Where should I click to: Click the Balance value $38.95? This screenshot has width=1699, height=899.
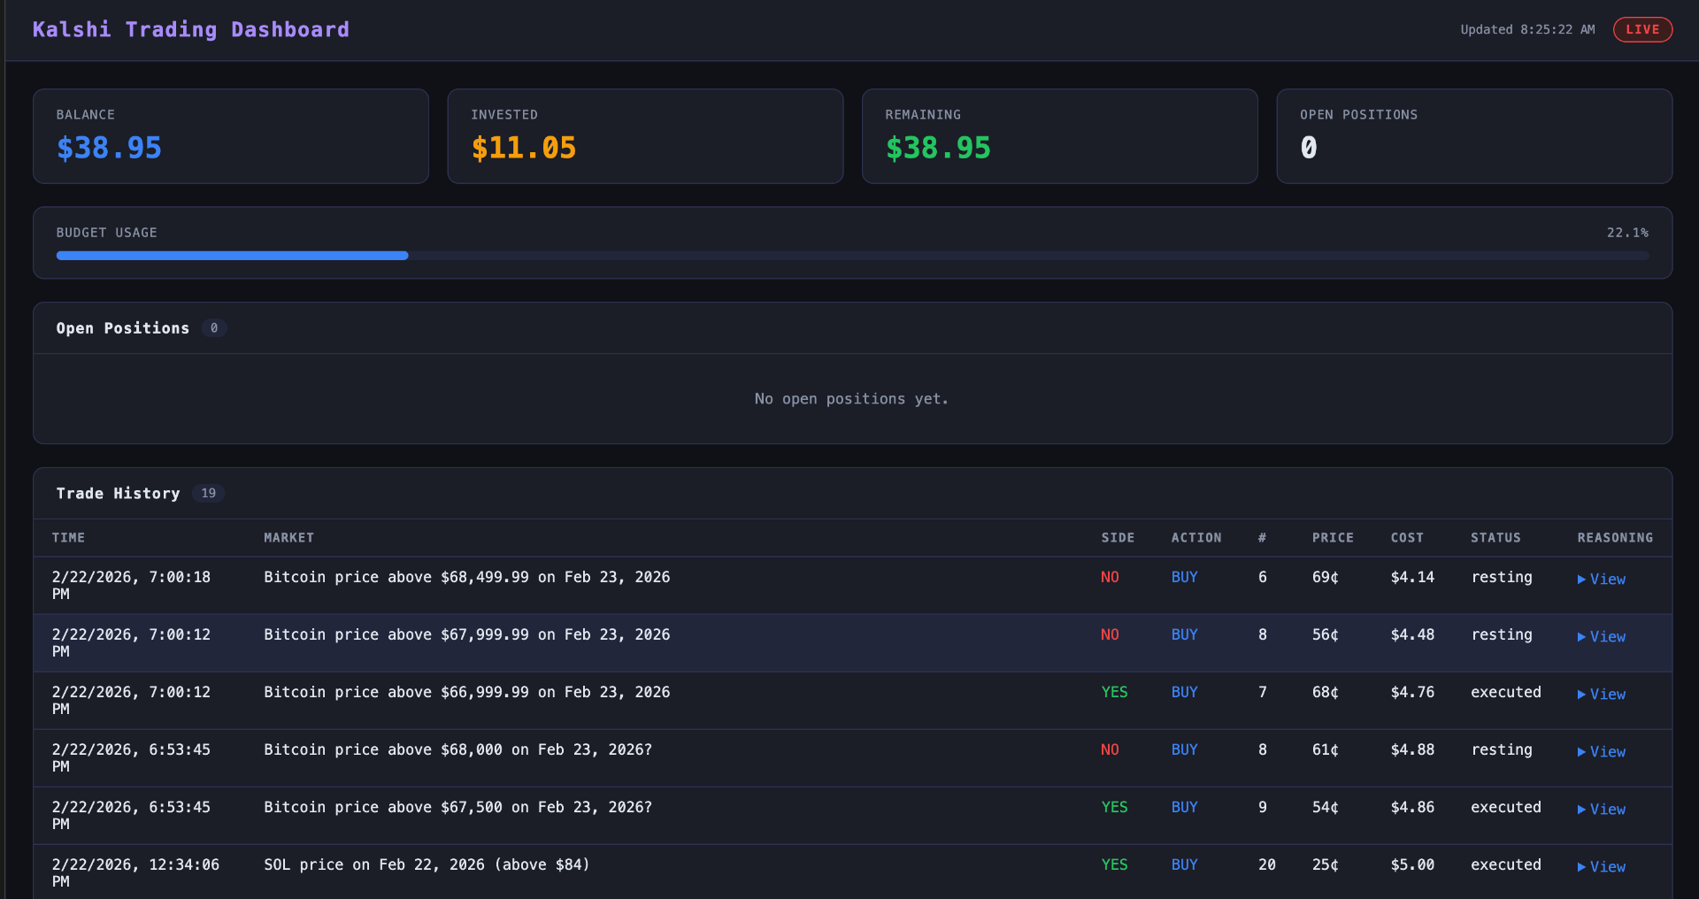109,148
